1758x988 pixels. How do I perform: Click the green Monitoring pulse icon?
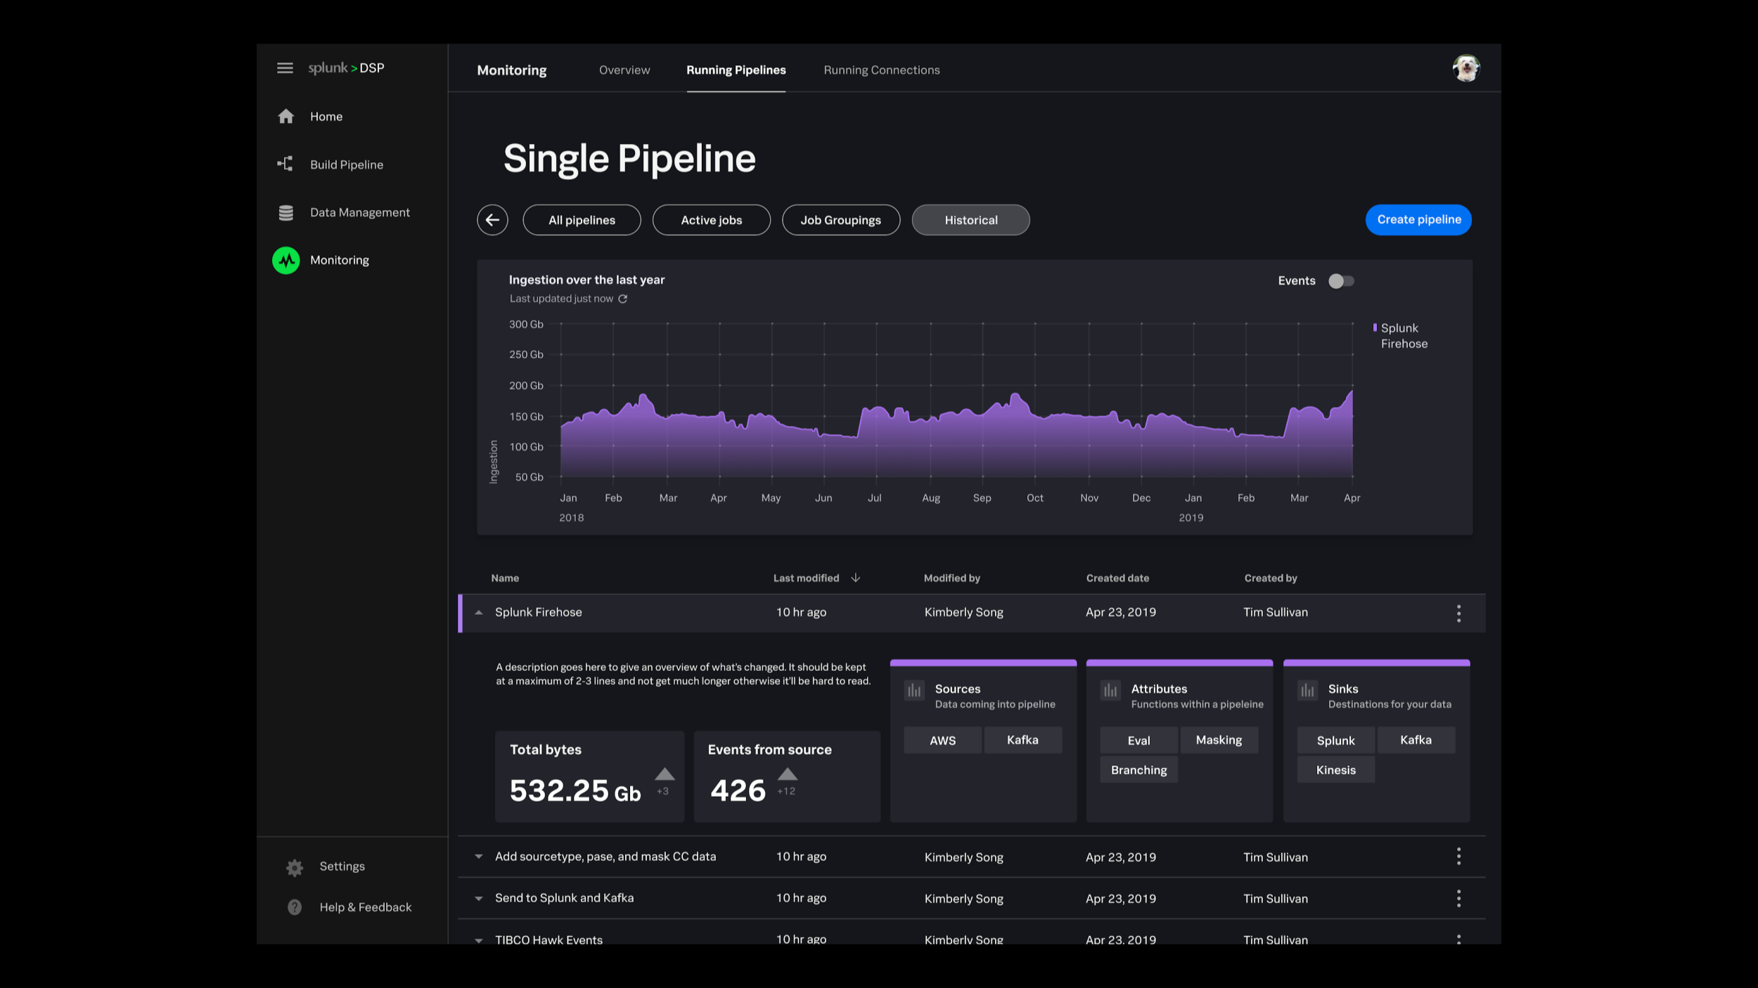click(285, 260)
